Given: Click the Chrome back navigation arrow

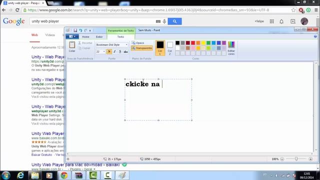Looking at the screenshot, I should tap(4, 10).
